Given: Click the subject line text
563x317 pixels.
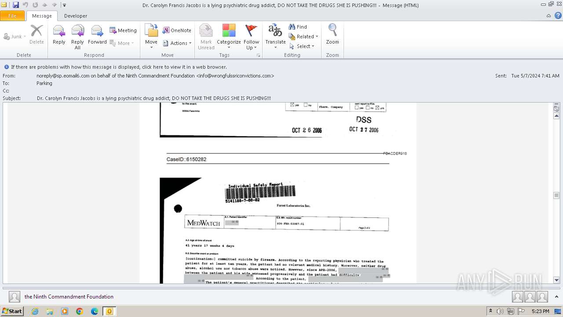Looking at the screenshot, I should tap(154, 98).
